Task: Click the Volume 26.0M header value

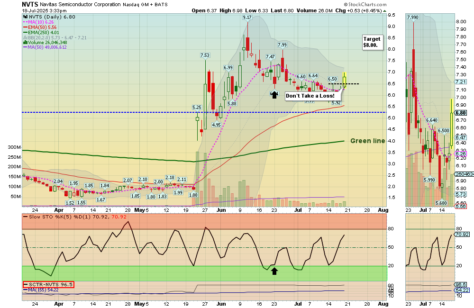Action: click(x=314, y=10)
